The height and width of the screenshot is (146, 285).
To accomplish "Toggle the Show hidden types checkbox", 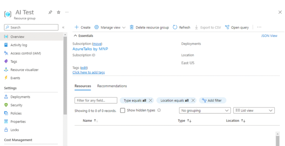I will (x=123, y=110).
